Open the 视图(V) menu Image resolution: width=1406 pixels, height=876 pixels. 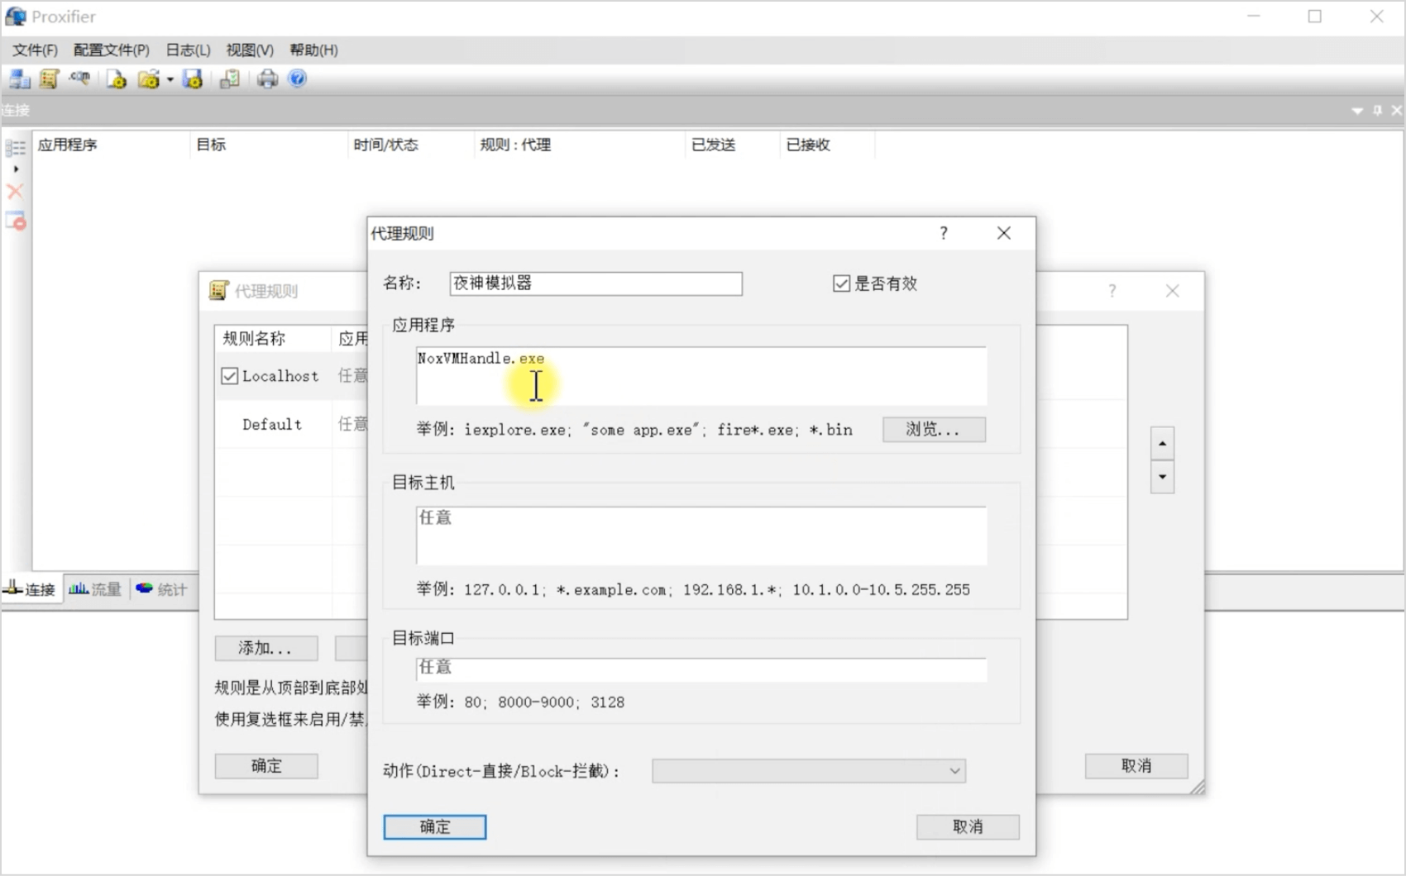250,50
